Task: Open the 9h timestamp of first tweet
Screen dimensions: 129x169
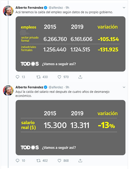Action: (67, 8)
